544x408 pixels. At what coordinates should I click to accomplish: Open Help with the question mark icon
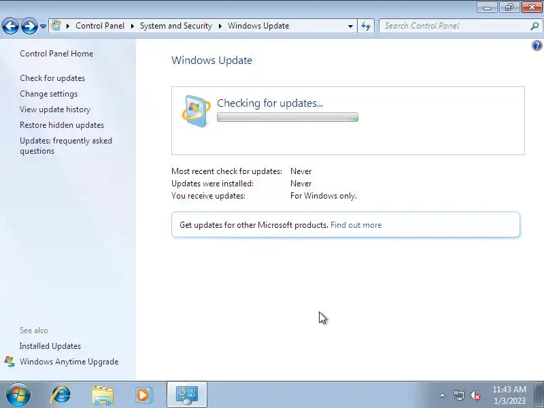click(537, 46)
